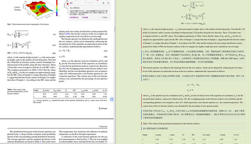This screenshot has height=144, width=251.
Task: Select the English paragraph starting 'where zi is the asperity'
Action: pyautogui.click(x=194, y=38)
